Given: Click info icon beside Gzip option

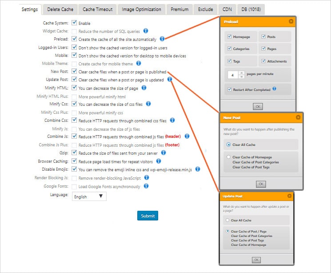Looking at the screenshot, I should click(164, 153).
